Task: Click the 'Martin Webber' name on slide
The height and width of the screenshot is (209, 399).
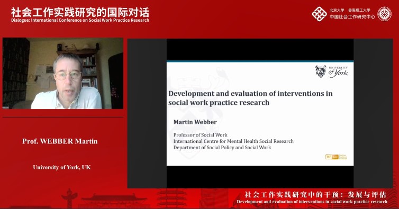Action: [195, 122]
